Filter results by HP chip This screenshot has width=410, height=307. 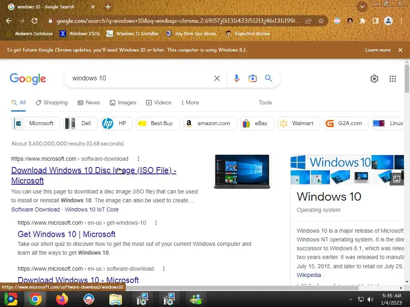(x=117, y=123)
